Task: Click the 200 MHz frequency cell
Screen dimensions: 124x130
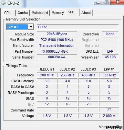Action: pyautogui.click(x=47, y=75)
